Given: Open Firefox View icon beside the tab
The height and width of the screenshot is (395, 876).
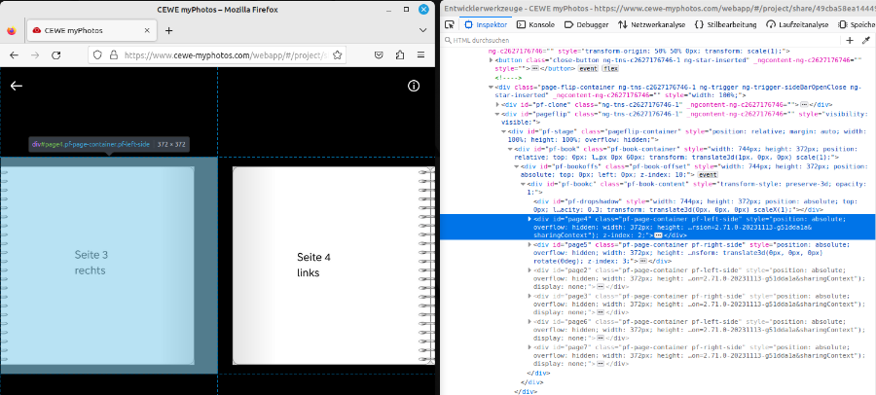Looking at the screenshot, I should coord(12,31).
